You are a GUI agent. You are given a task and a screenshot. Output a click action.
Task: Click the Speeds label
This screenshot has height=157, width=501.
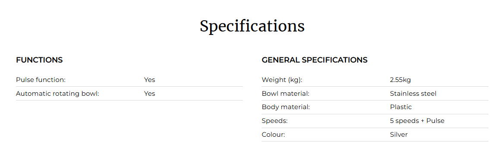pos(274,121)
